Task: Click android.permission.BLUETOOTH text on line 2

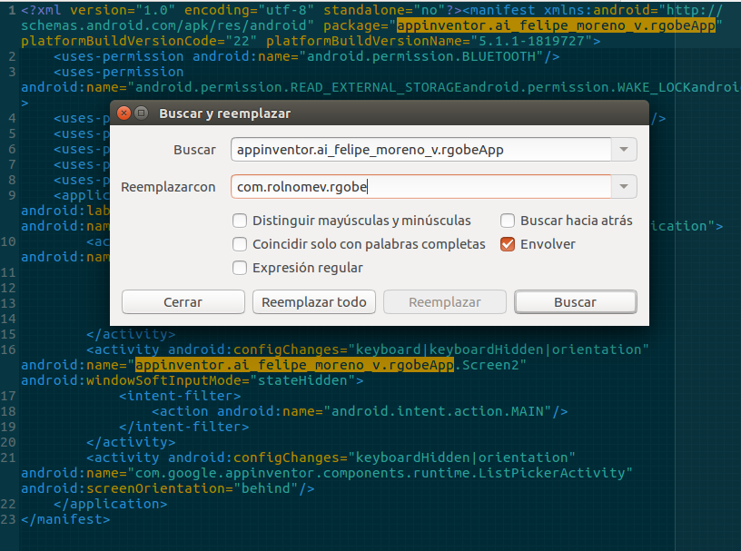Action: [421, 56]
